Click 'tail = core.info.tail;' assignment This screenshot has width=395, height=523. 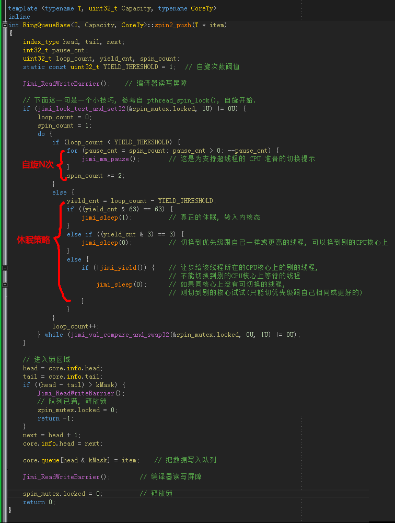coord(63,377)
